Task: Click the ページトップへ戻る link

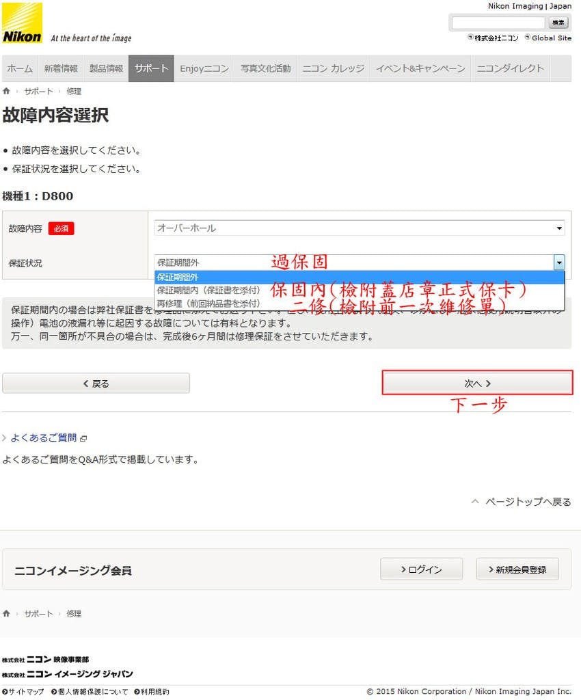Action: click(528, 502)
